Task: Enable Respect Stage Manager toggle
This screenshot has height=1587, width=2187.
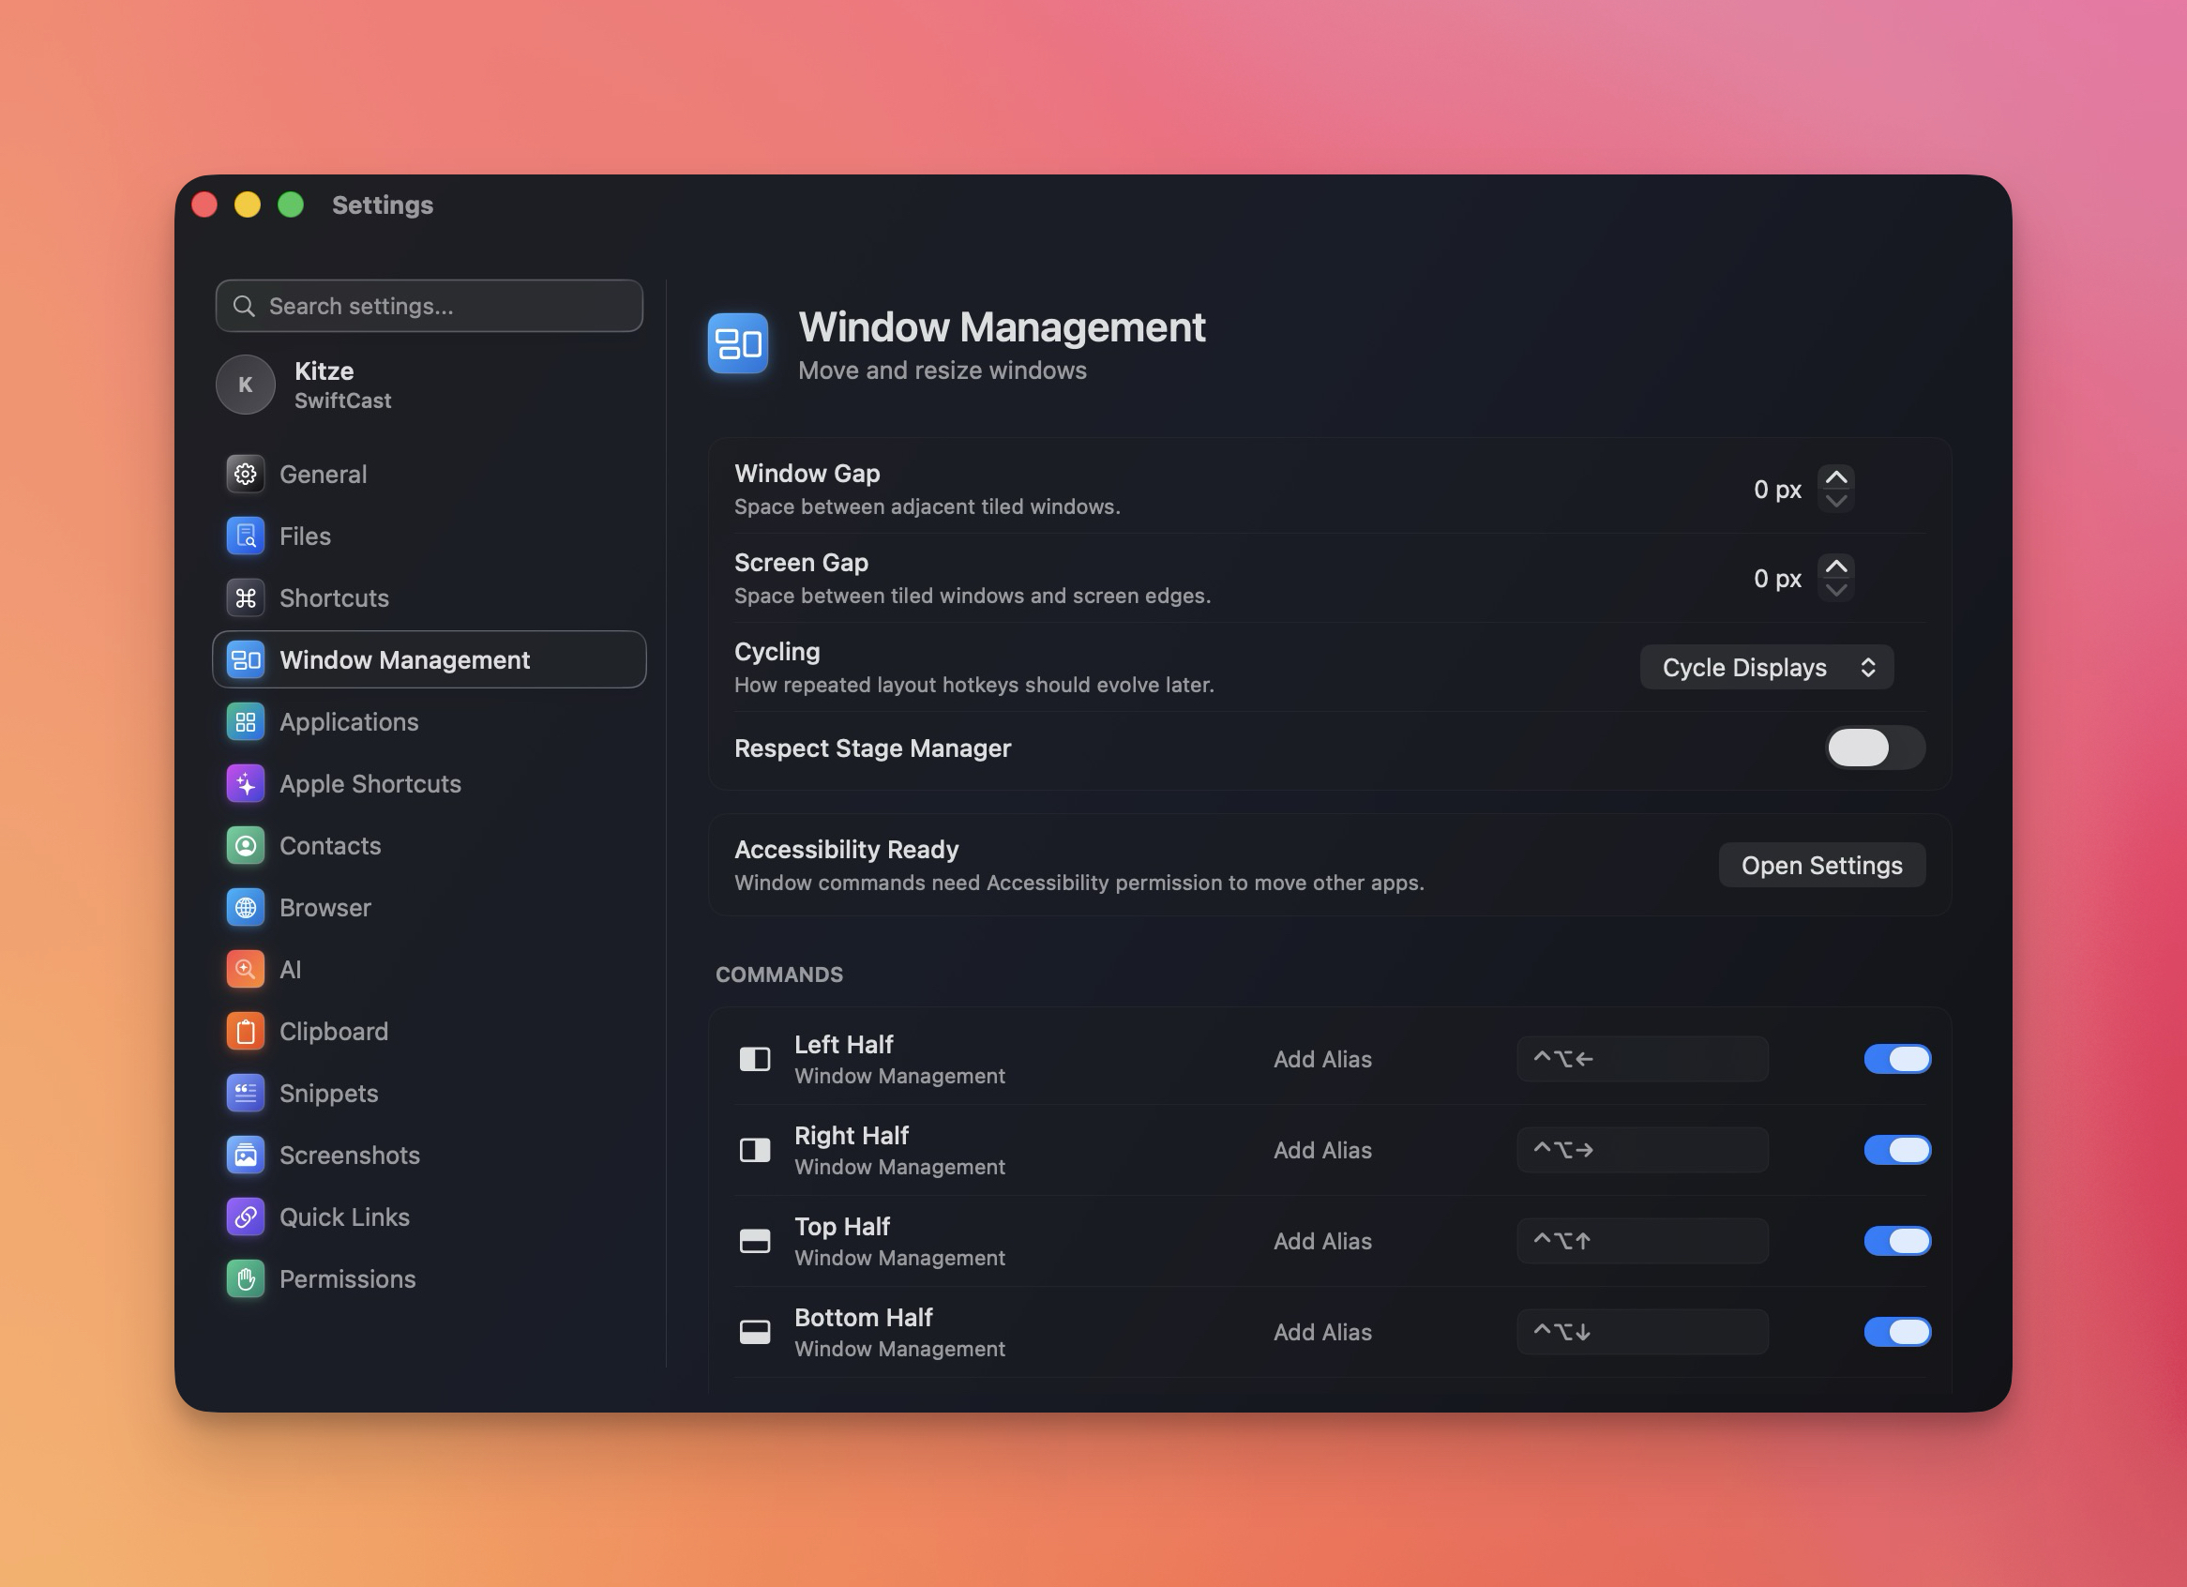Action: click(x=1875, y=748)
